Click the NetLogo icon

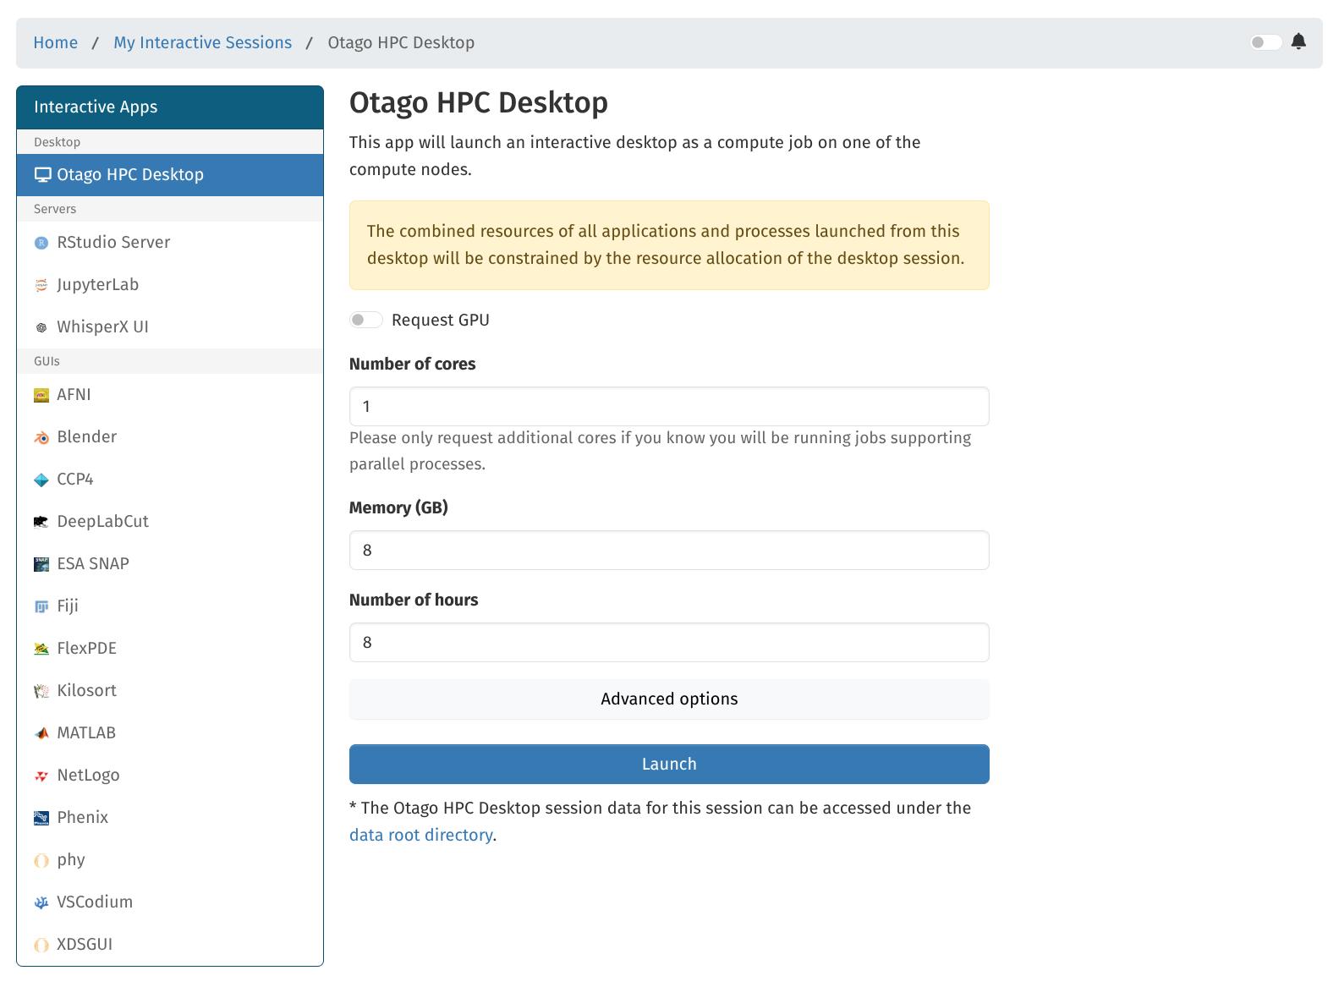click(x=41, y=776)
